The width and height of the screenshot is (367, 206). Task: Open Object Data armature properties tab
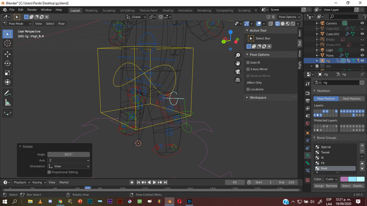point(307,155)
